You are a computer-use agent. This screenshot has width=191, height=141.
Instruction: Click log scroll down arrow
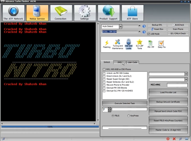pos(98,120)
